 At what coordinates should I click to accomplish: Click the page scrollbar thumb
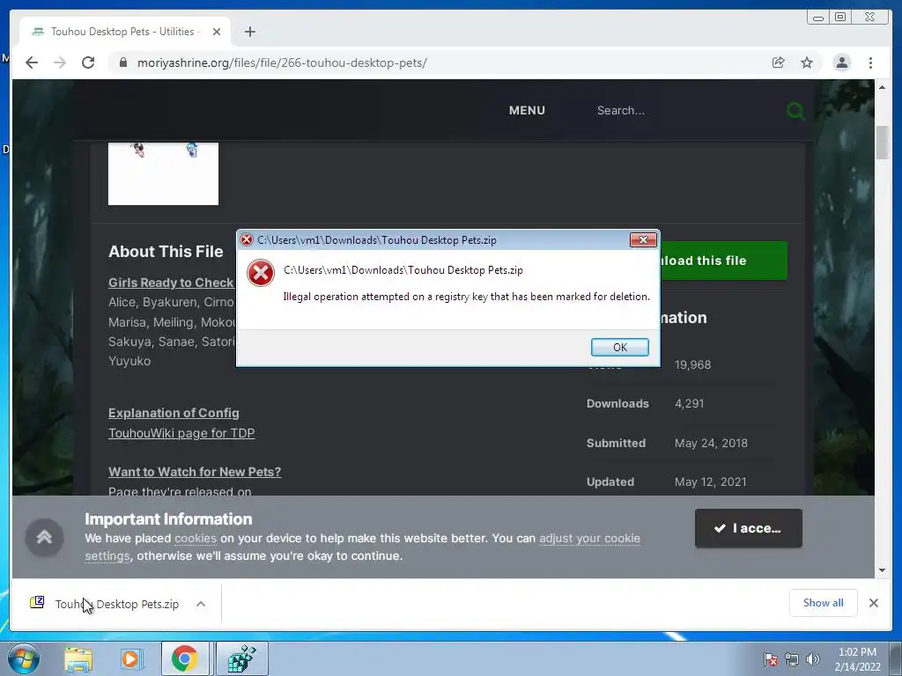point(882,142)
